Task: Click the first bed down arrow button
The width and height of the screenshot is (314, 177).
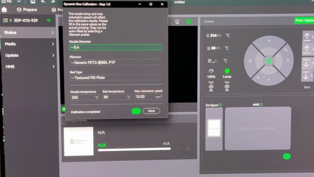Action: coord(308,63)
